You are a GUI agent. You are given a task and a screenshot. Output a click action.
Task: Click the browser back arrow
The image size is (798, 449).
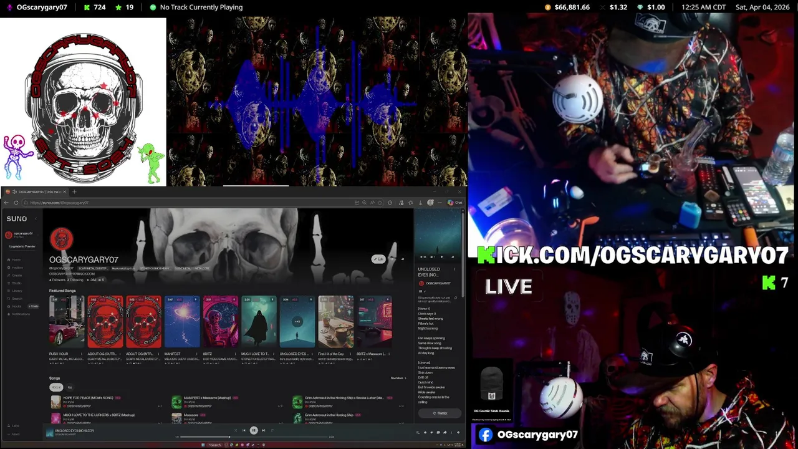click(6, 203)
